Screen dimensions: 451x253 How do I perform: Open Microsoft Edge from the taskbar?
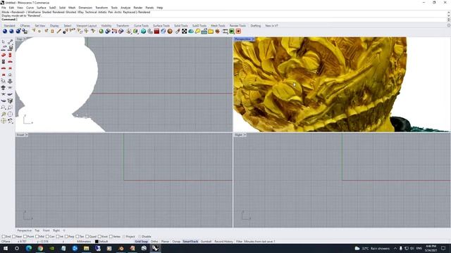tap(29, 248)
